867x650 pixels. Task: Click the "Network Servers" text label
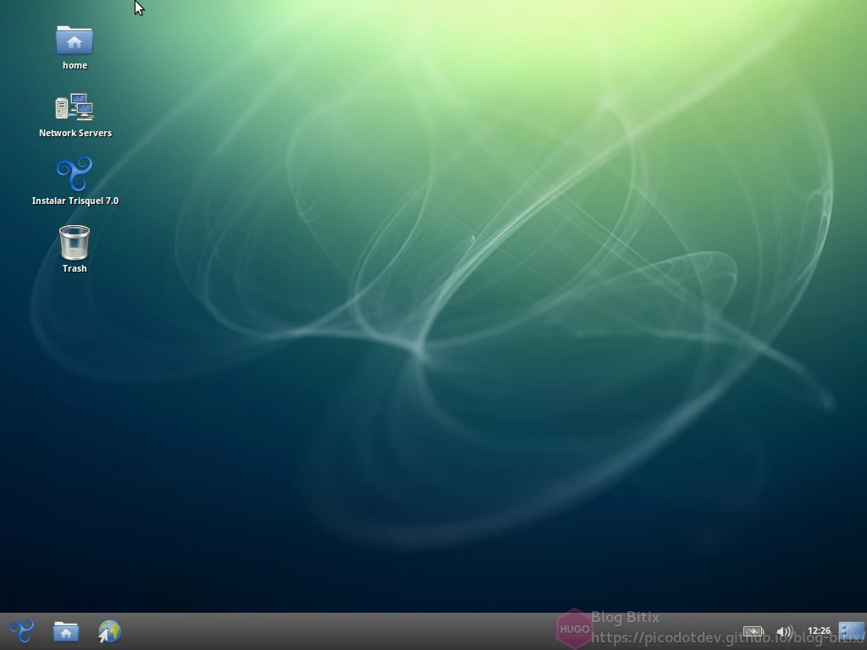75,133
